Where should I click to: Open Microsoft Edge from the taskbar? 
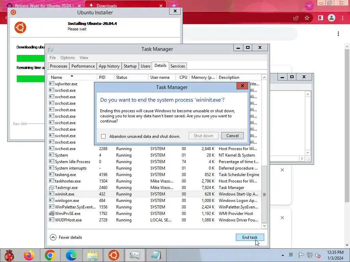point(71,255)
